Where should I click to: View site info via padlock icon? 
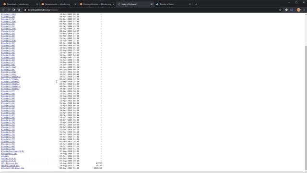(x=25, y=10)
